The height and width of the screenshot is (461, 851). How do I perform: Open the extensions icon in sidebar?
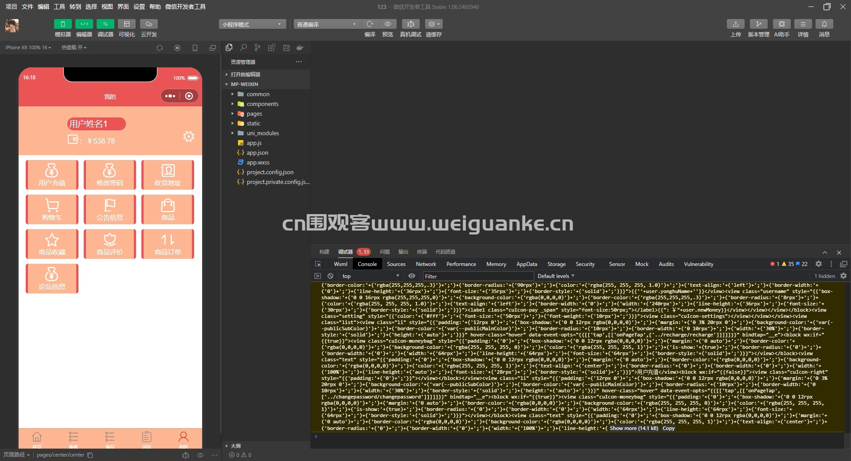272,47
